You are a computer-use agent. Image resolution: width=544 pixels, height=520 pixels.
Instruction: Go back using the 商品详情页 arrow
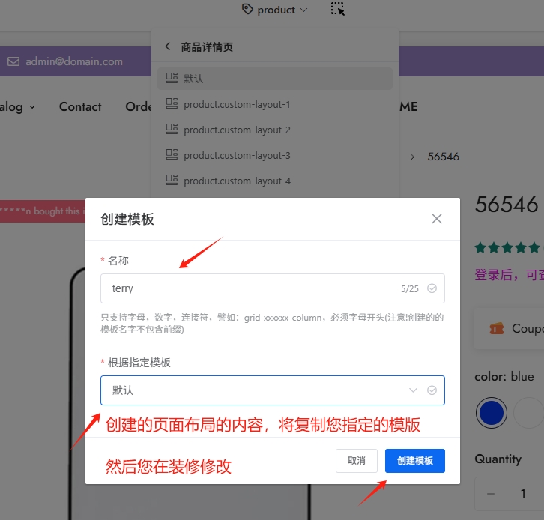click(x=168, y=46)
